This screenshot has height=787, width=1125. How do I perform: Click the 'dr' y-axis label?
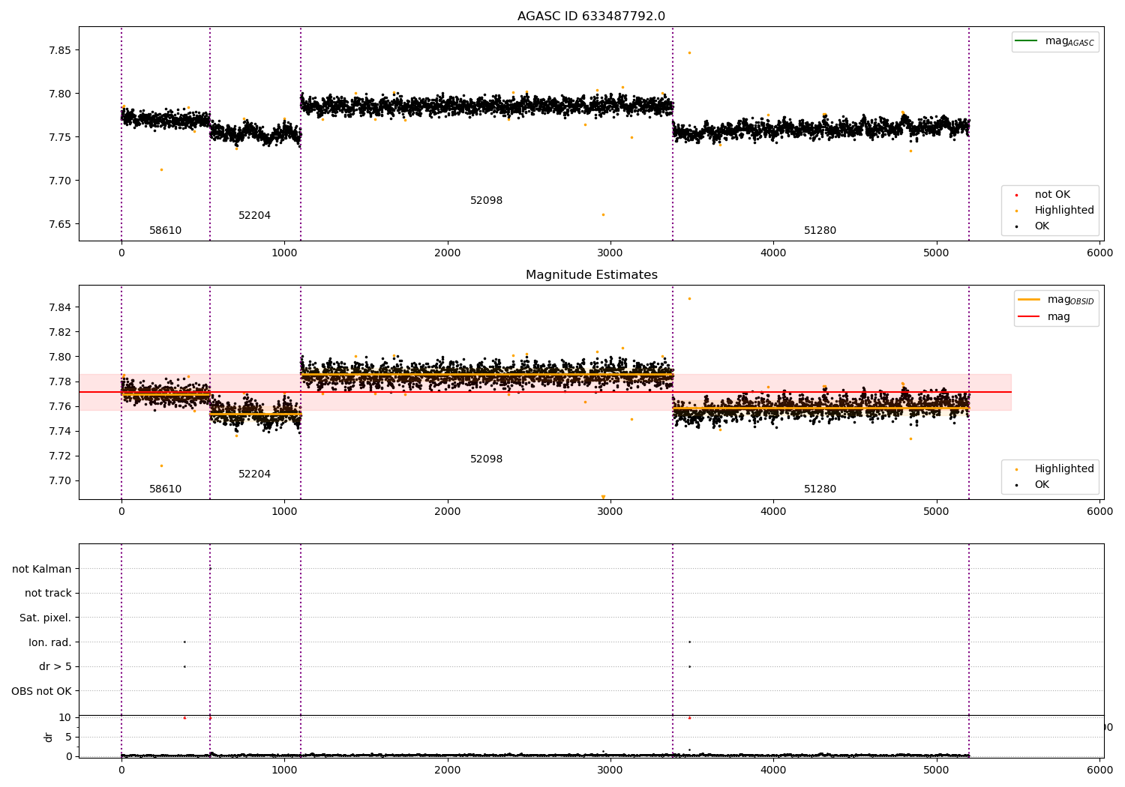[49, 737]
